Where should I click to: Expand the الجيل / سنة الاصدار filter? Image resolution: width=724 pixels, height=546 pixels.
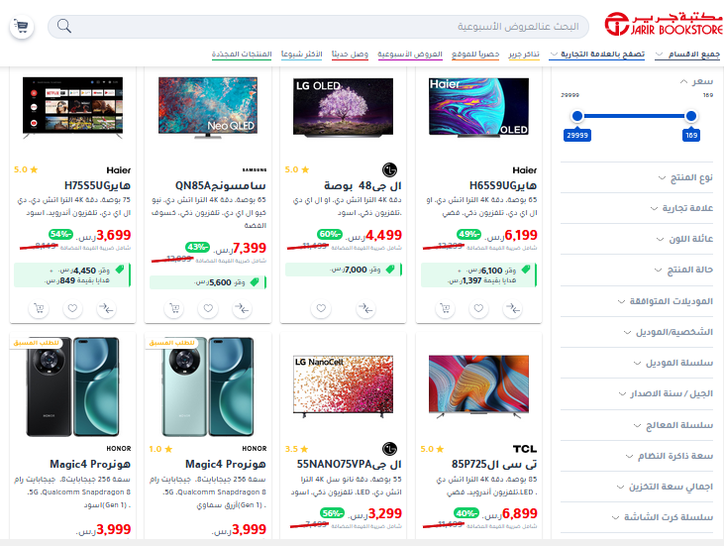(x=666, y=393)
